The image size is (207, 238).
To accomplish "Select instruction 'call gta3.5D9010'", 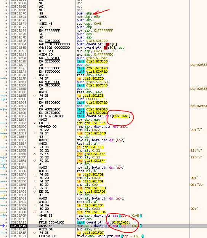I will click(92, 109).
